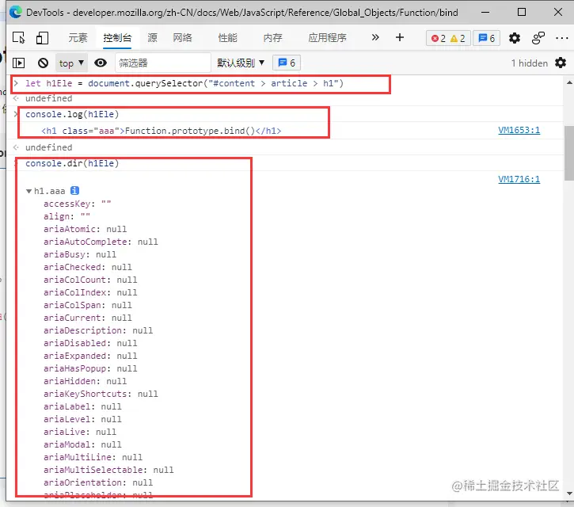Show more tabs via double chevron
574x507 pixels.
coord(374,37)
